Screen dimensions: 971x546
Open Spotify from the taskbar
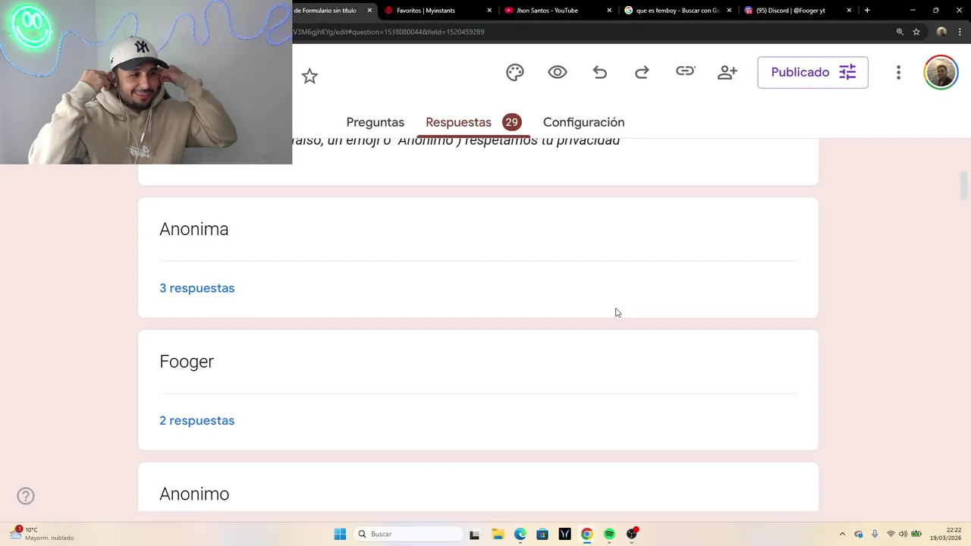(x=609, y=534)
